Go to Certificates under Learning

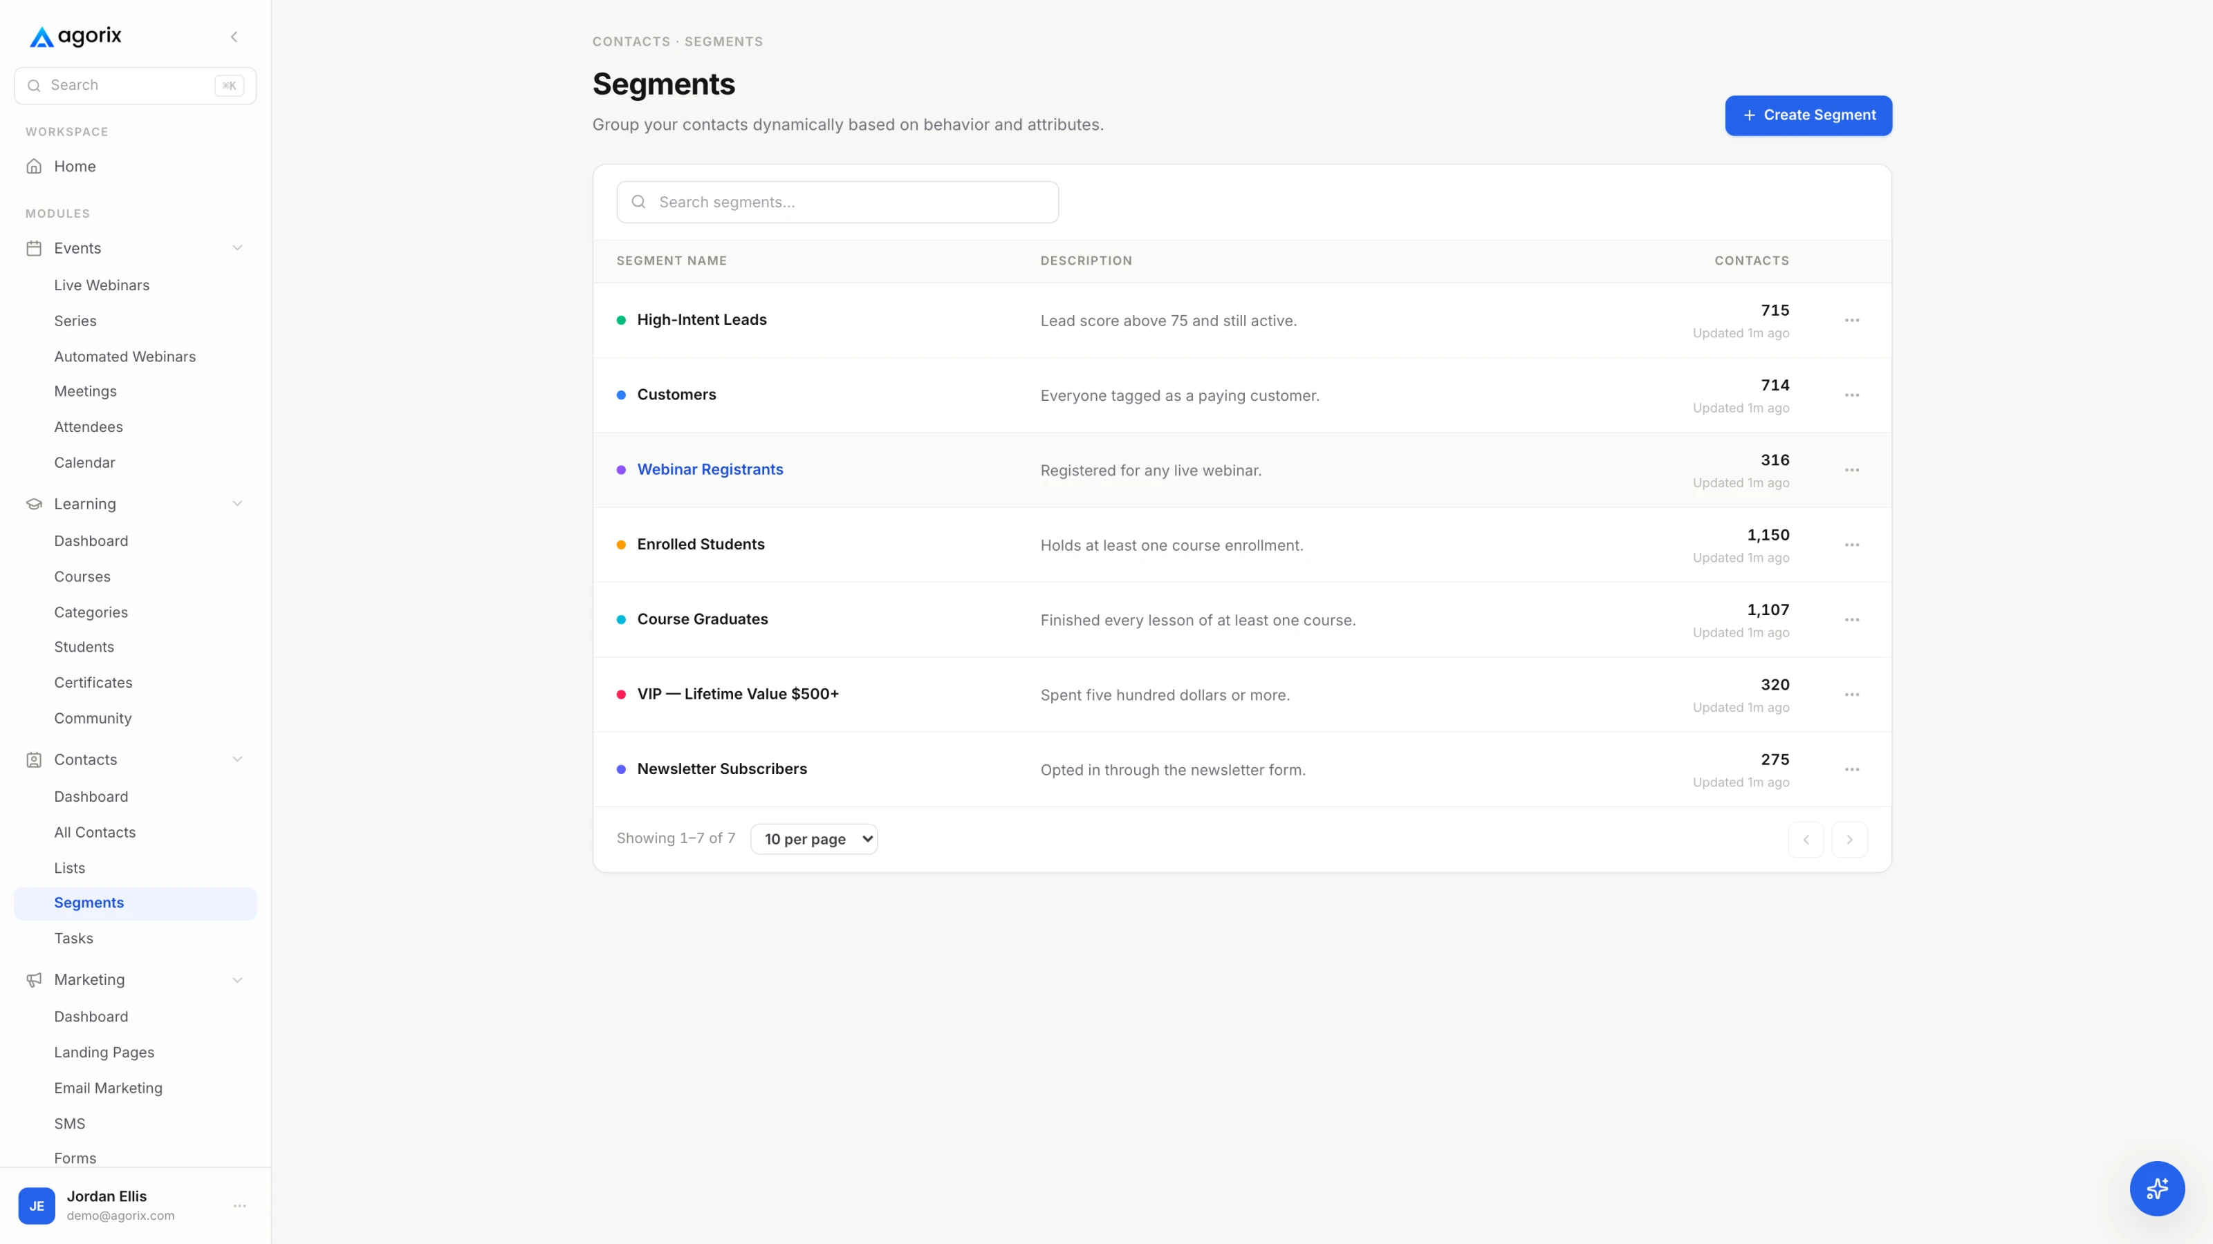tap(93, 683)
